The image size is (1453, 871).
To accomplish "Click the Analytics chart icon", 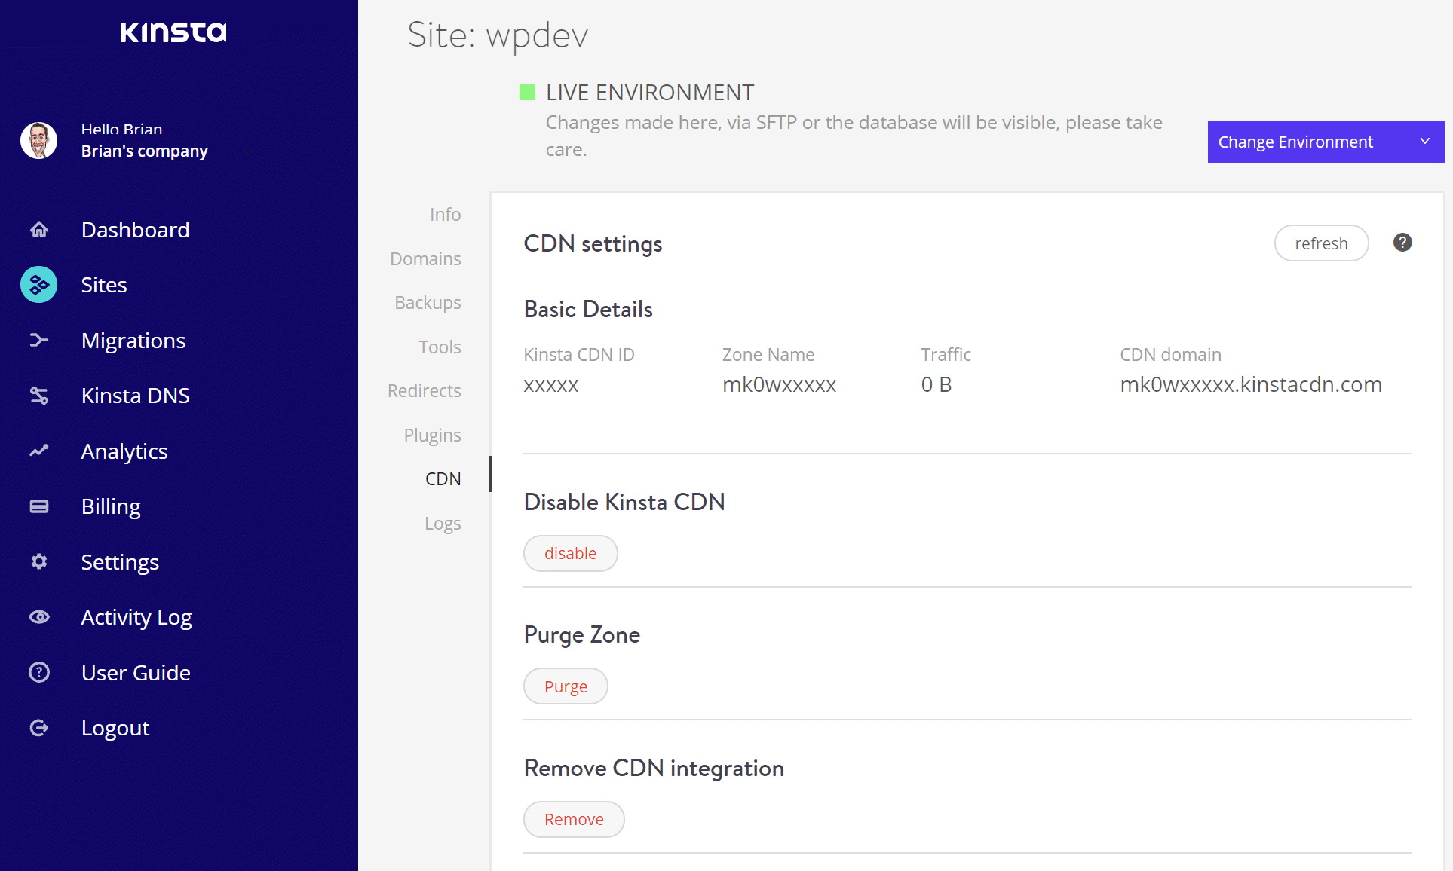I will pyautogui.click(x=39, y=451).
